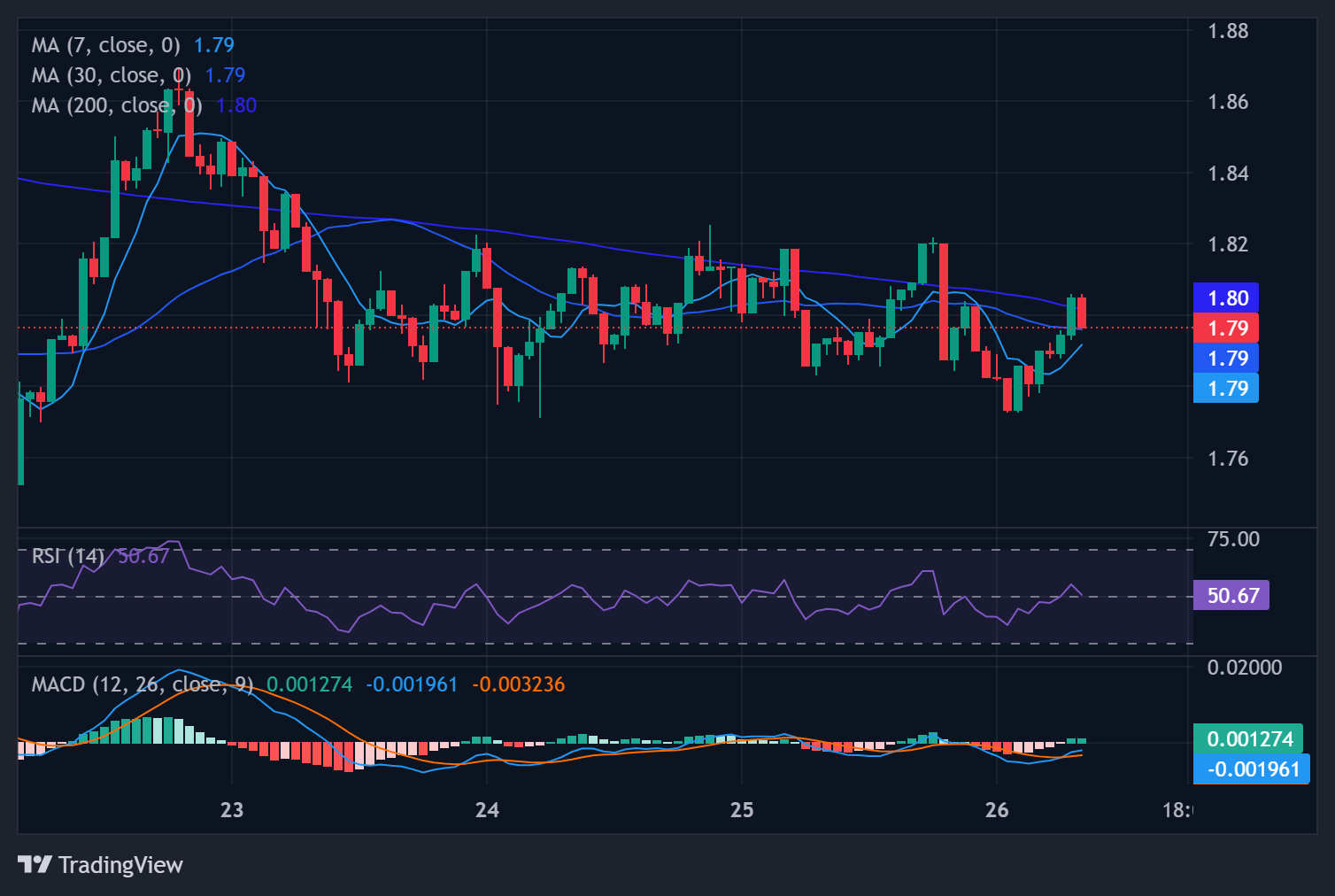Click the RSI (14) indicator label
Image resolution: width=1335 pixels, height=896 pixels.
[x=67, y=556]
